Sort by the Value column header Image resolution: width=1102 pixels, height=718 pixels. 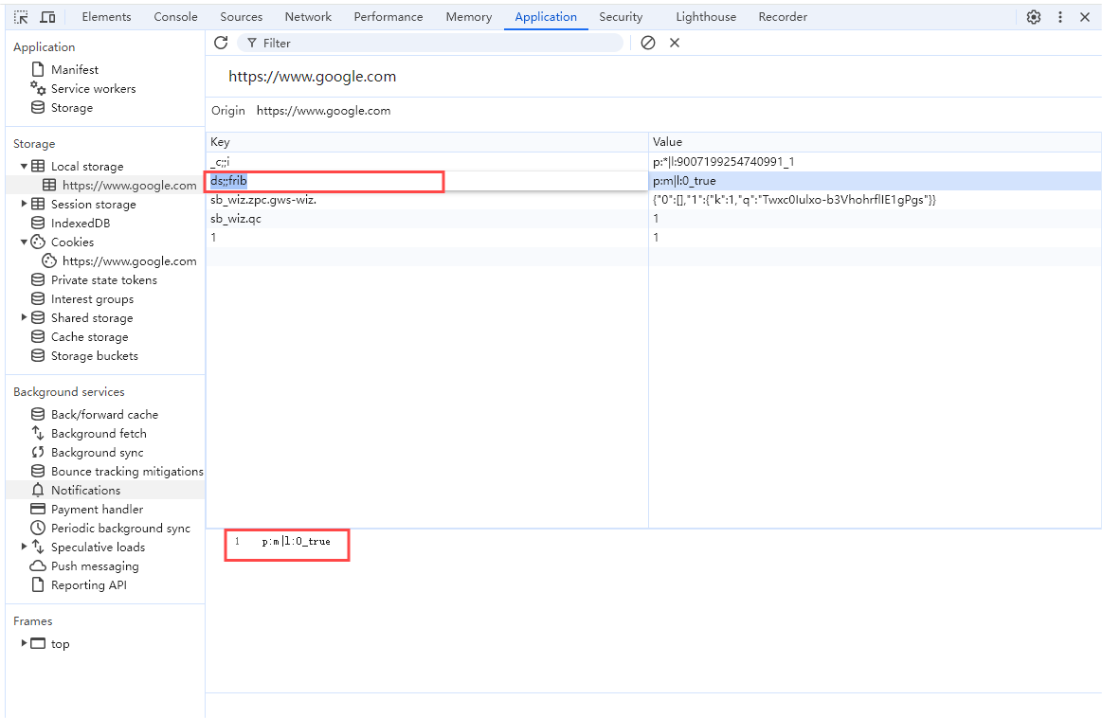point(875,142)
